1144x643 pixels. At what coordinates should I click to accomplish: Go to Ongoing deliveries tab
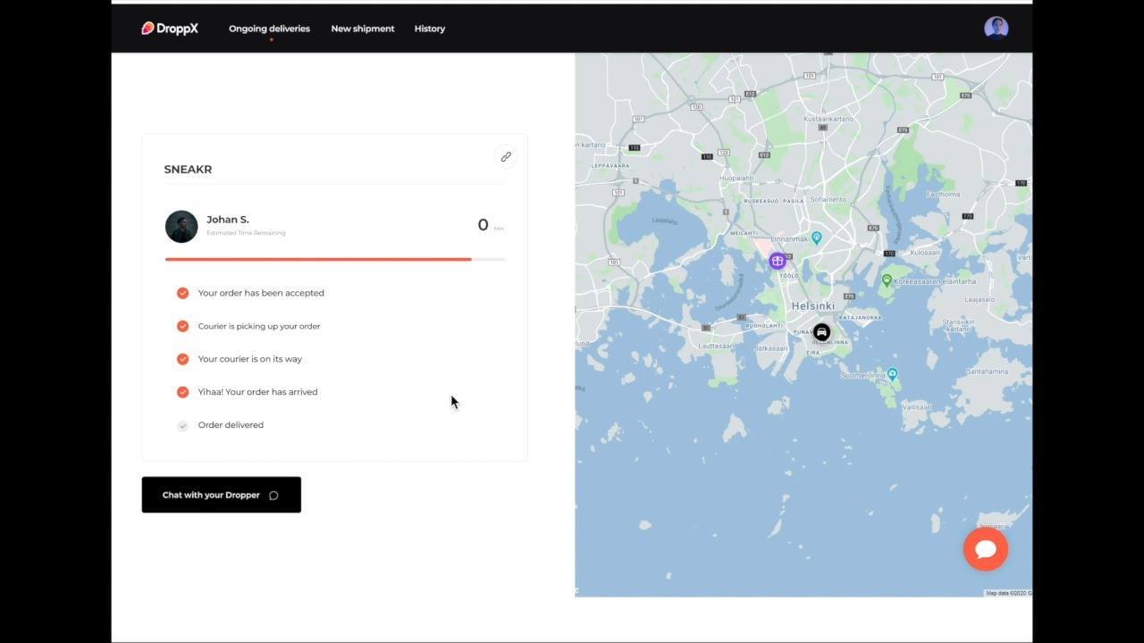click(x=269, y=29)
